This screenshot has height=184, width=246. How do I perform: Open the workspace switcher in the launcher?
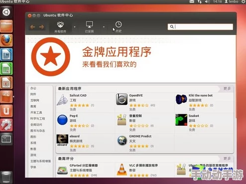(6, 139)
